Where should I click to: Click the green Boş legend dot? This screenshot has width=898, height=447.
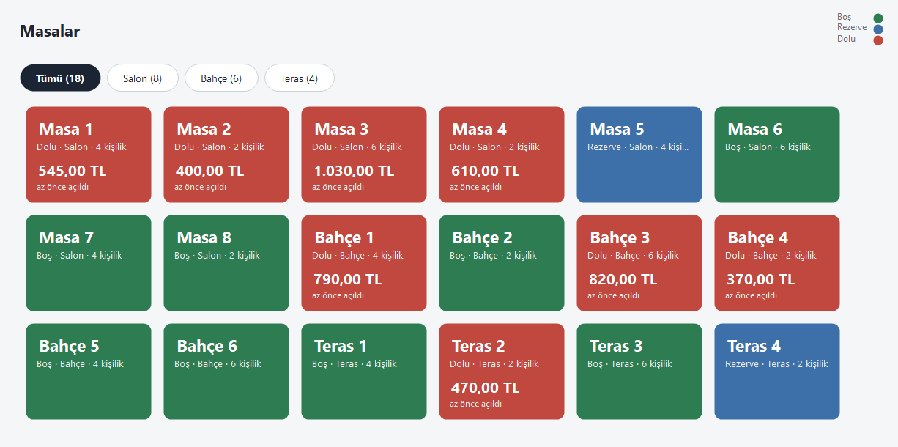pos(878,18)
